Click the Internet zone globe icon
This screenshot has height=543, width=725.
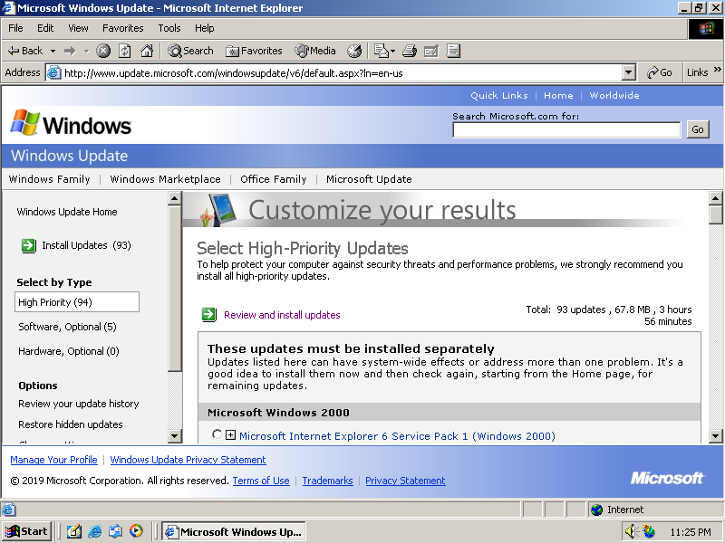tap(597, 510)
